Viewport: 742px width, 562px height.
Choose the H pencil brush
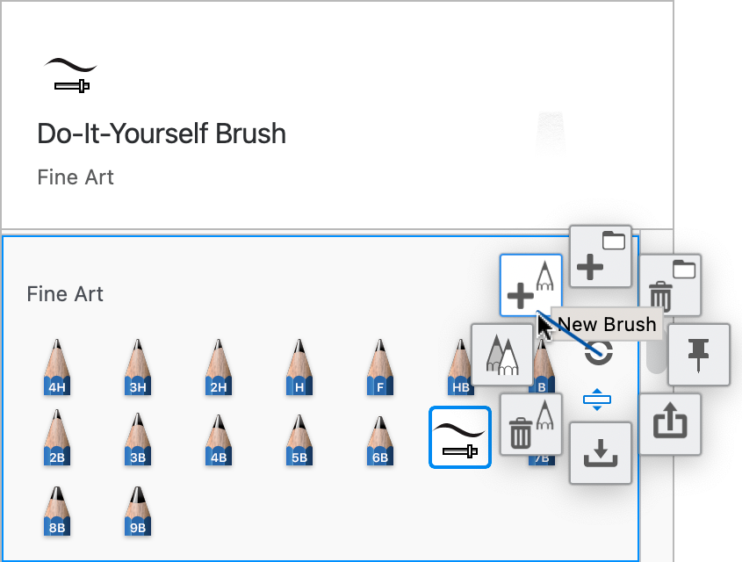299,367
